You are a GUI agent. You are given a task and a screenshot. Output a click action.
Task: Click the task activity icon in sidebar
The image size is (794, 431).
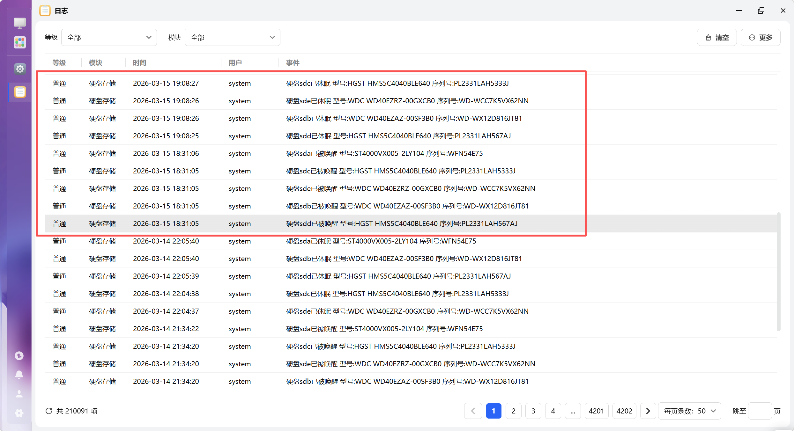pos(19,355)
